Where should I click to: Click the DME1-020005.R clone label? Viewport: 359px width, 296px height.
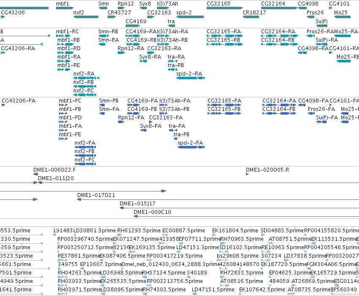[267, 170]
